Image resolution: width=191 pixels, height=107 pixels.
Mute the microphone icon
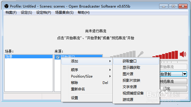tap(140, 54)
